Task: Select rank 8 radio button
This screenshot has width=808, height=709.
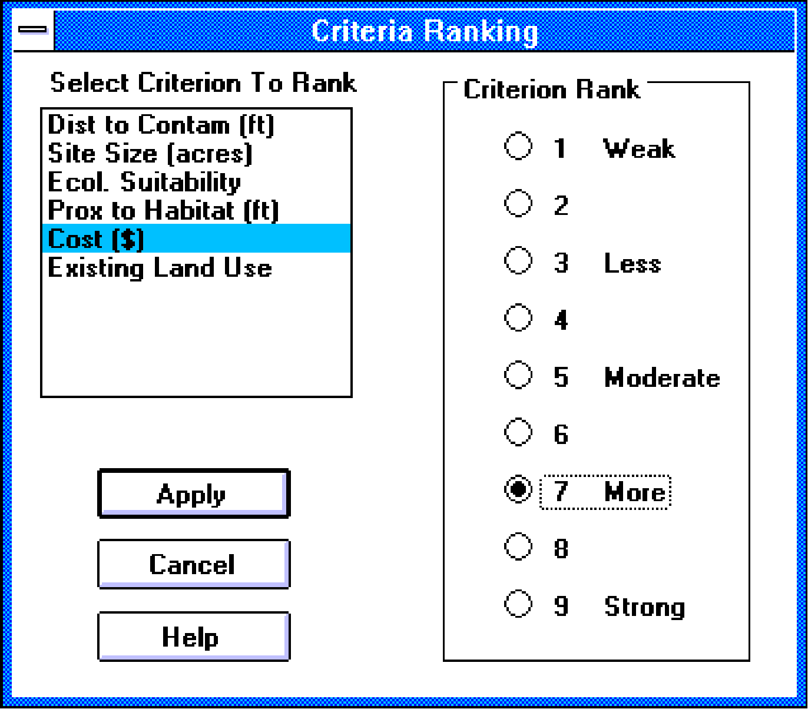Action: pyautogui.click(x=519, y=547)
